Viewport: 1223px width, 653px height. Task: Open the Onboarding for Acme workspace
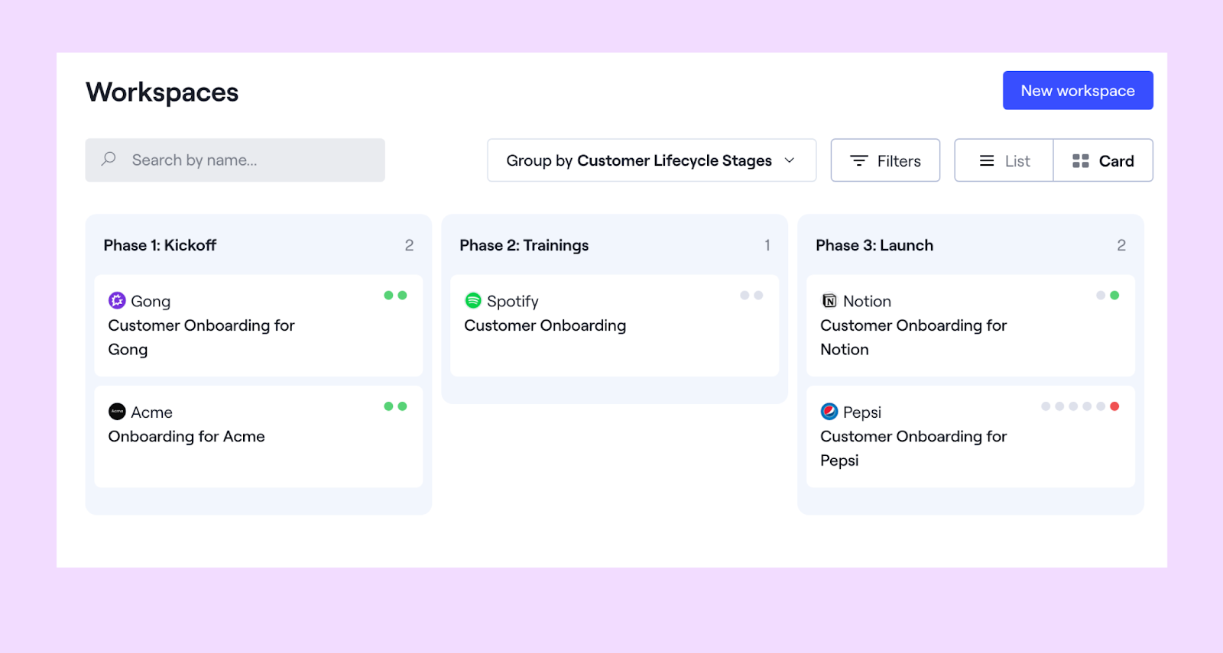click(258, 437)
